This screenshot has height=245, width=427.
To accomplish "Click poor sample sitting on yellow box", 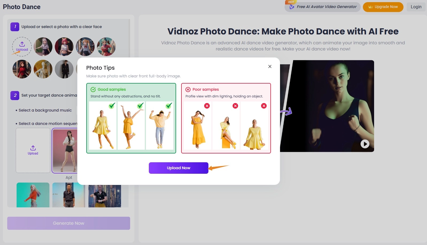I will pyautogui.click(x=226, y=125).
